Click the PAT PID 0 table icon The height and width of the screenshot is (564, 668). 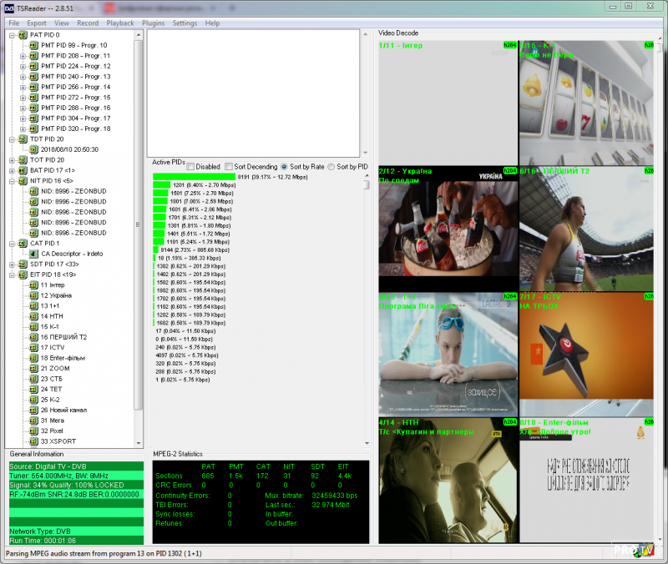(23, 35)
